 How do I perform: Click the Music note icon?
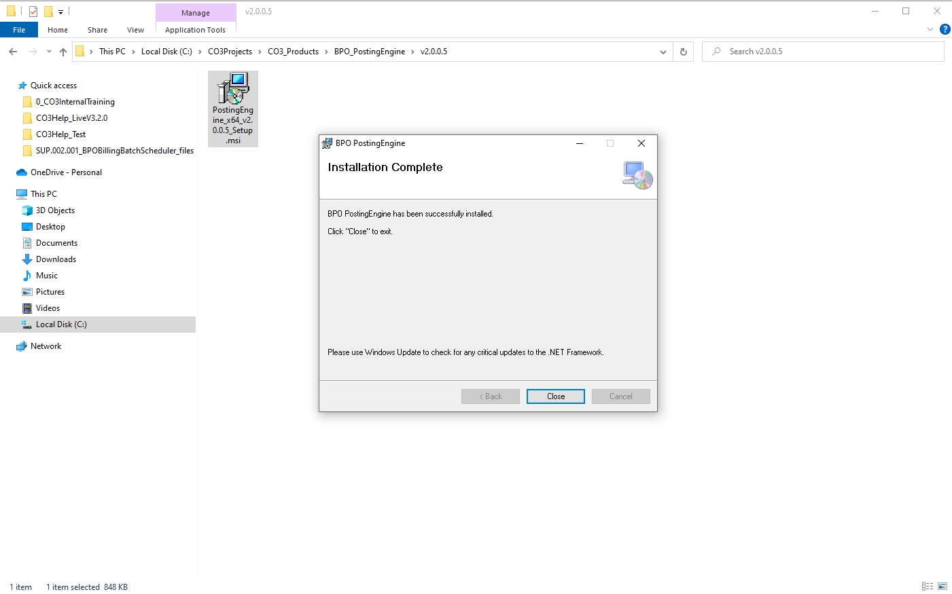pyautogui.click(x=27, y=276)
